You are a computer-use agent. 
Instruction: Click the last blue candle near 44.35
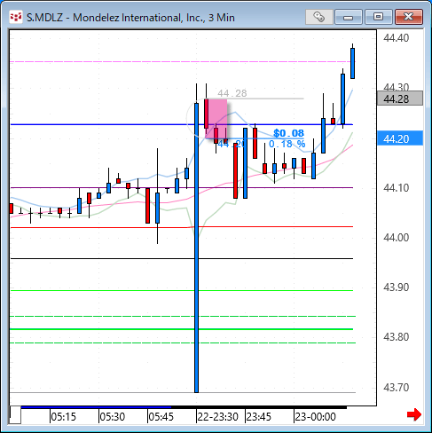click(x=353, y=63)
